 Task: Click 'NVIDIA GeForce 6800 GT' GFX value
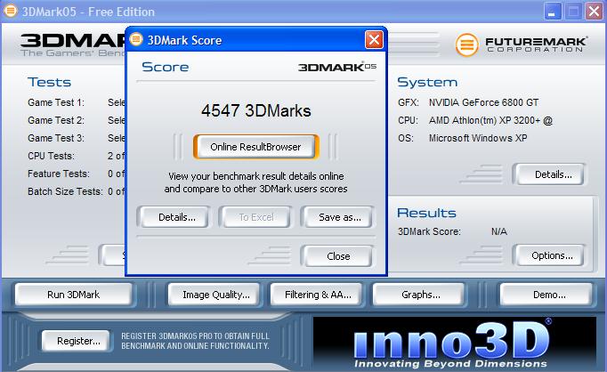(x=483, y=102)
